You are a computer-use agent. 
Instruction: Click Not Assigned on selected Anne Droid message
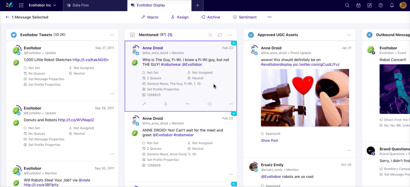(x=200, y=73)
